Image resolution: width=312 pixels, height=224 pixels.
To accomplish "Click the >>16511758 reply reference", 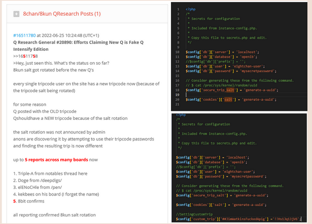I will tap(26, 56).
